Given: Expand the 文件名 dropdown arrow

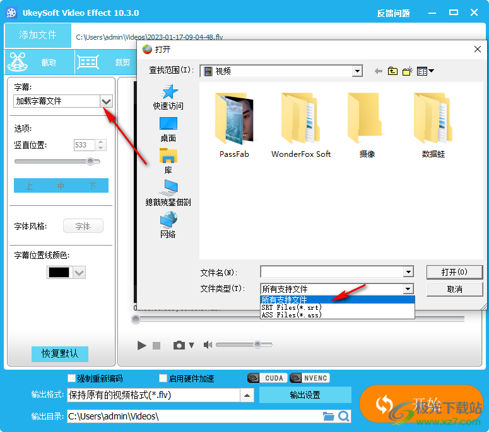Looking at the screenshot, I should (408, 272).
